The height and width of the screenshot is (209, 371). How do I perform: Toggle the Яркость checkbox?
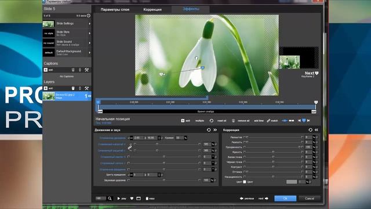point(245,152)
